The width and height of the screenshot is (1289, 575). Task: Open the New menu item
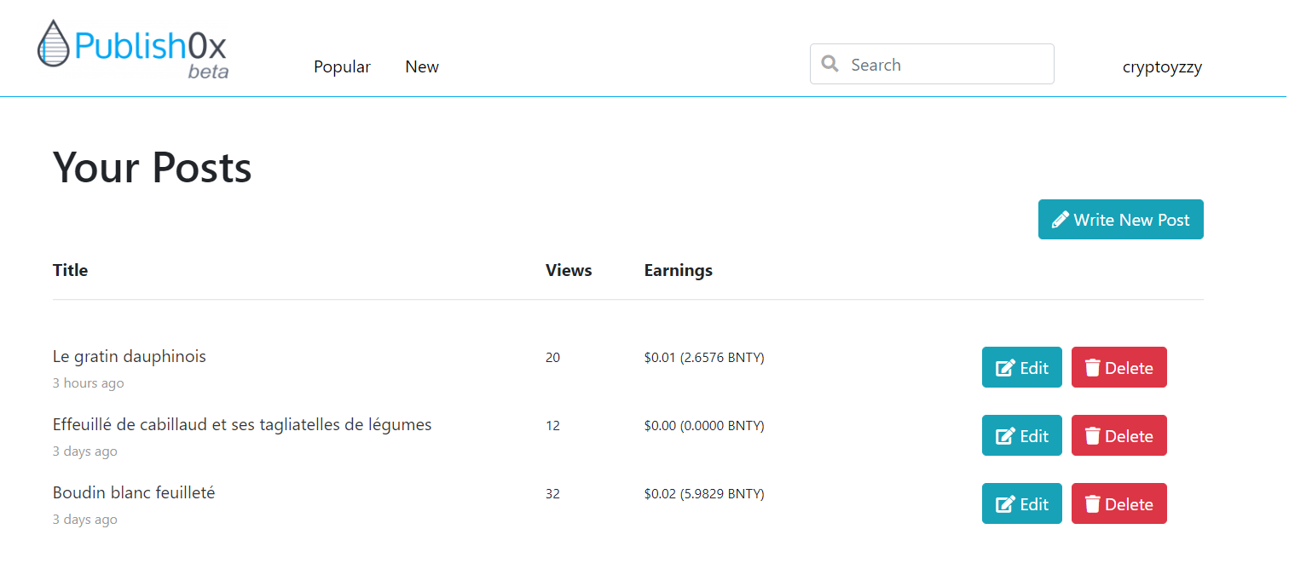point(422,66)
